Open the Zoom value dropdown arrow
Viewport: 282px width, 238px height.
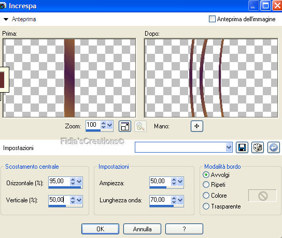point(109,125)
